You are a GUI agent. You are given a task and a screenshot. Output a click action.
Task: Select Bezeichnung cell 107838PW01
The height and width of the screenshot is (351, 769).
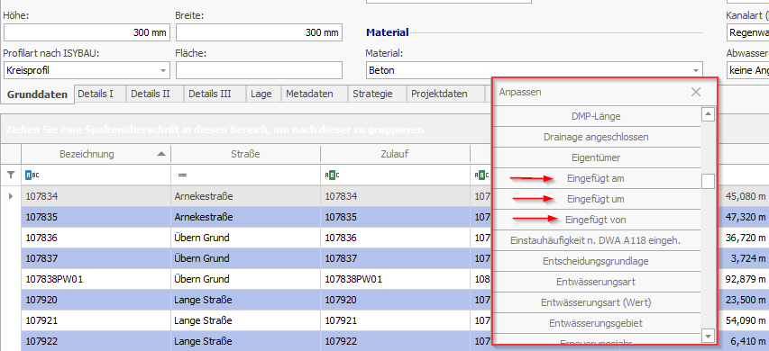tap(96, 279)
